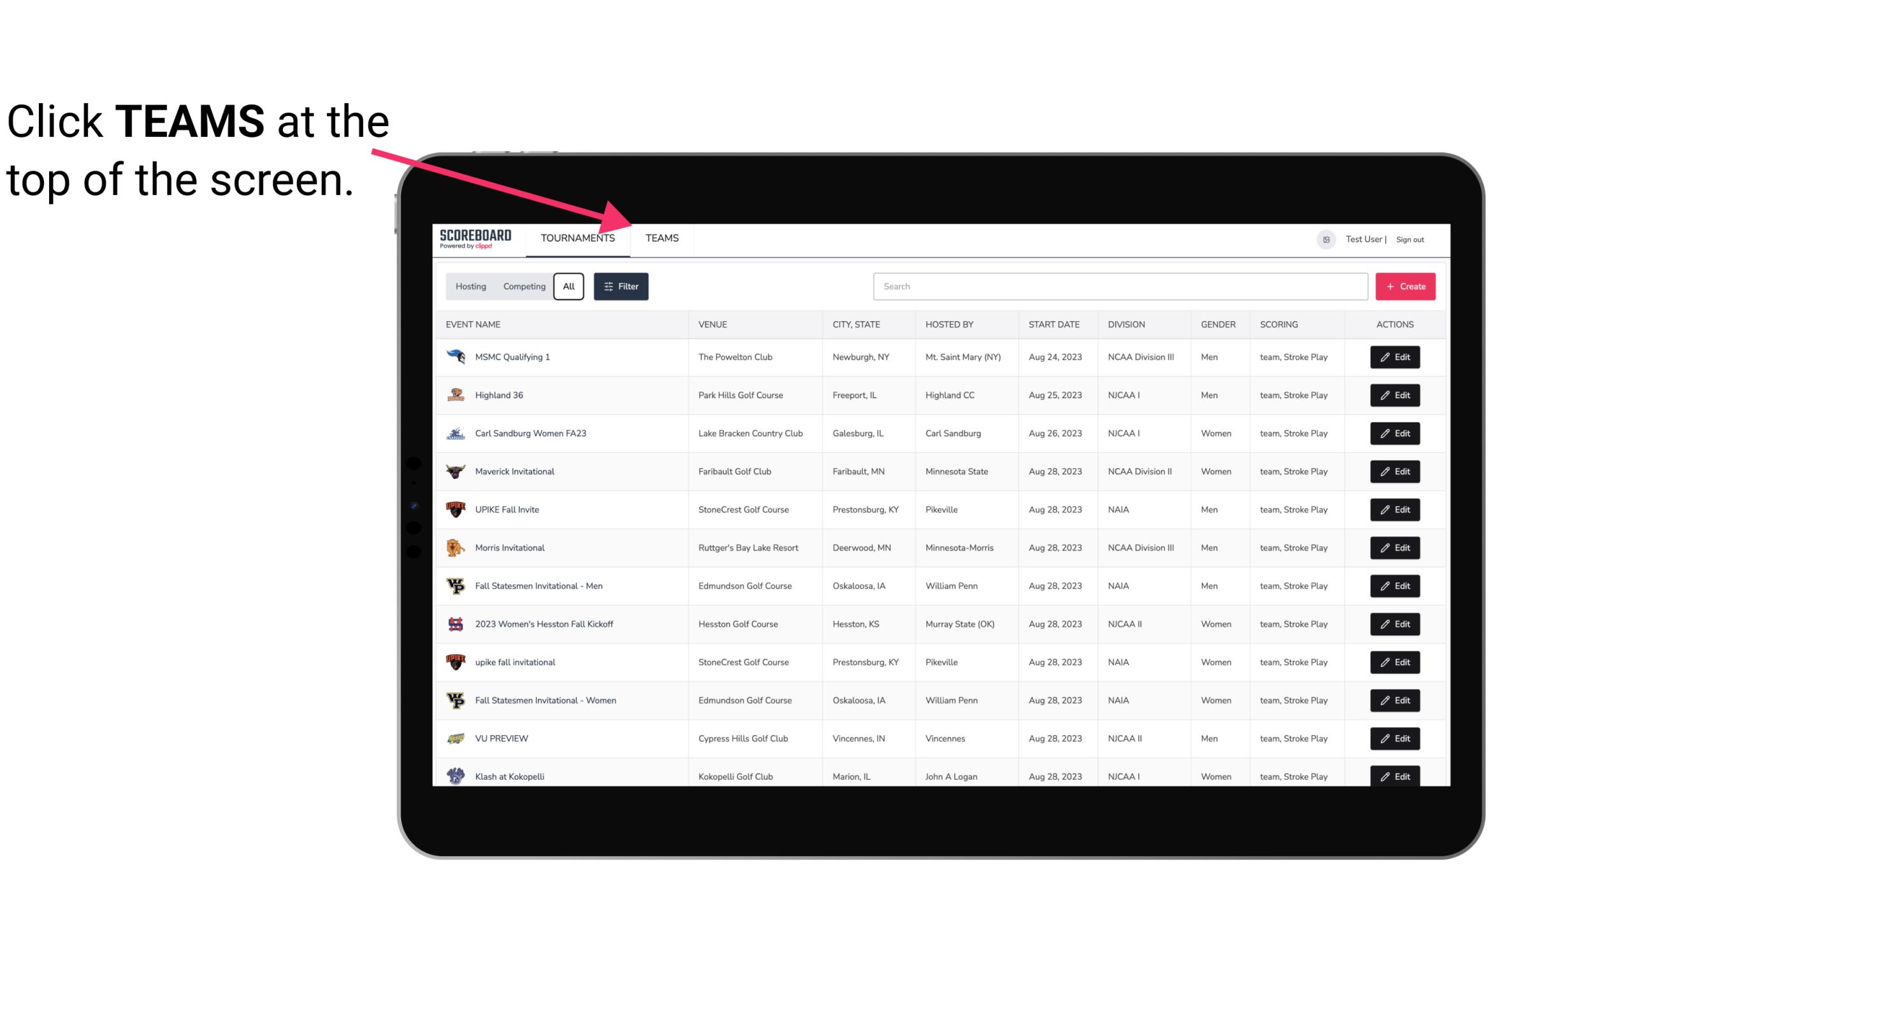
Task: Toggle the Hosting filter tab
Action: click(470, 287)
